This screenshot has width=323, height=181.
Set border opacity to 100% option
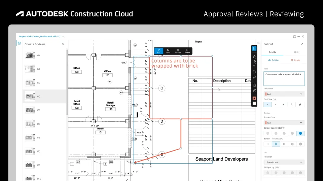(300, 133)
